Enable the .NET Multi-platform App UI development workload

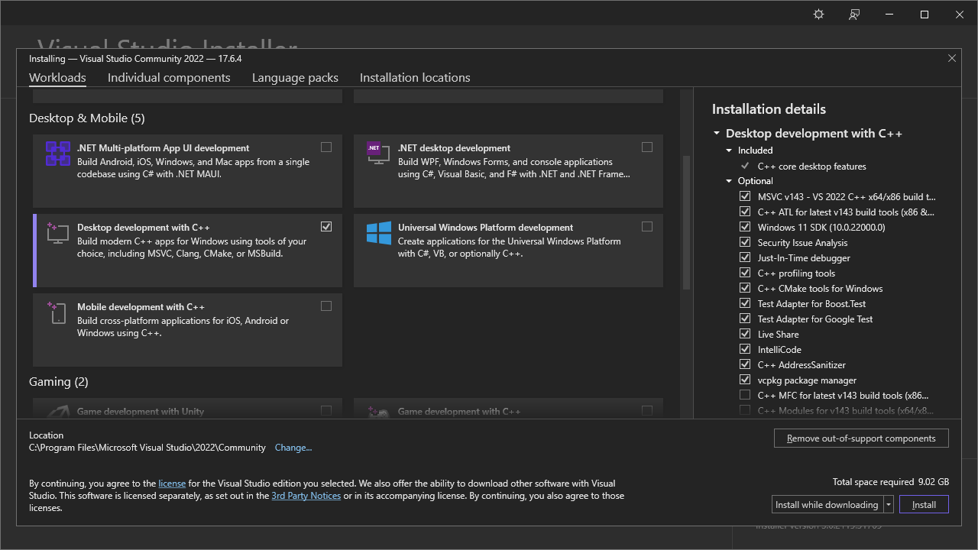326,147
